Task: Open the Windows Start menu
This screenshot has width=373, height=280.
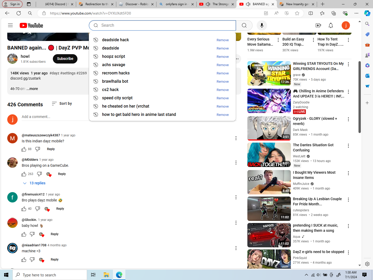Action: [6, 275]
